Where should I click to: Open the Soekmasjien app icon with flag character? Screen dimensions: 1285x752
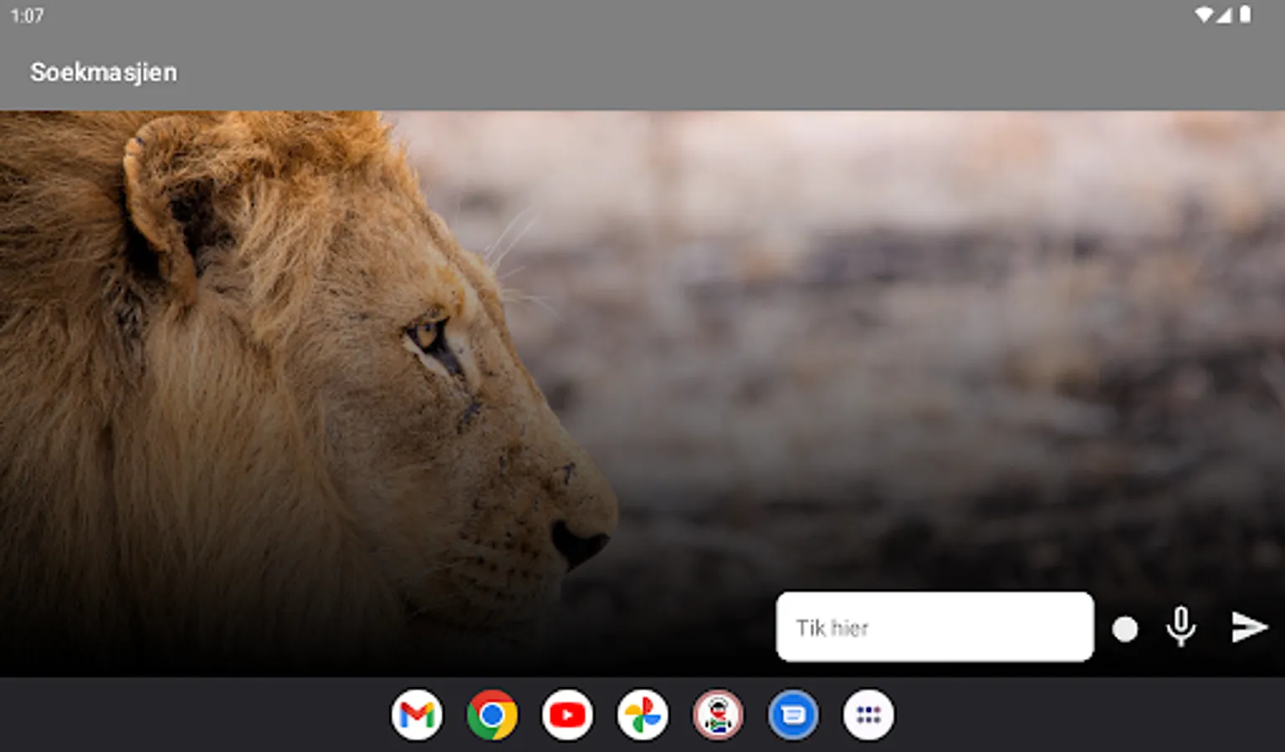(718, 715)
